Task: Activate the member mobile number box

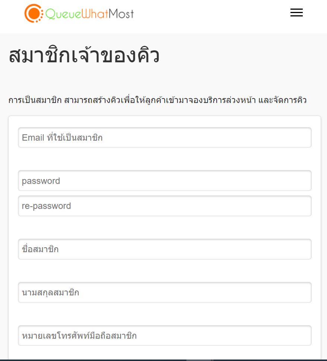Action: tap(164, 336)
